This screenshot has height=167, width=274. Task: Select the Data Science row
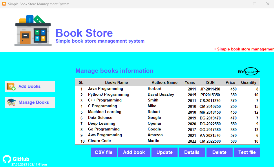(167, 118)
